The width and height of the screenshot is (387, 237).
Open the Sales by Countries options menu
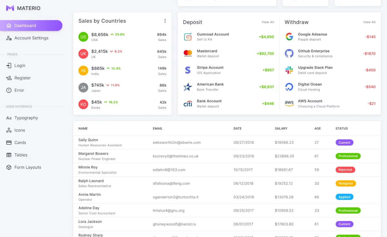pyautogui.click(x=165, y=20)
